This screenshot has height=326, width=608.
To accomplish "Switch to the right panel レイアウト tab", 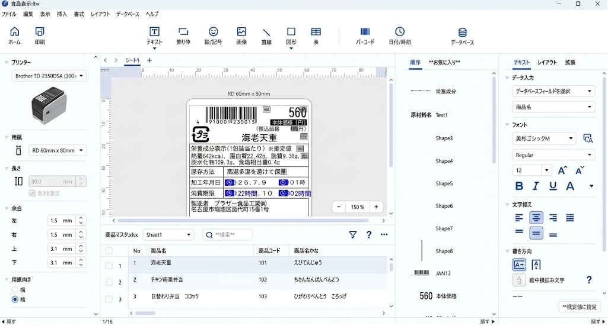I will click(547, 62).
